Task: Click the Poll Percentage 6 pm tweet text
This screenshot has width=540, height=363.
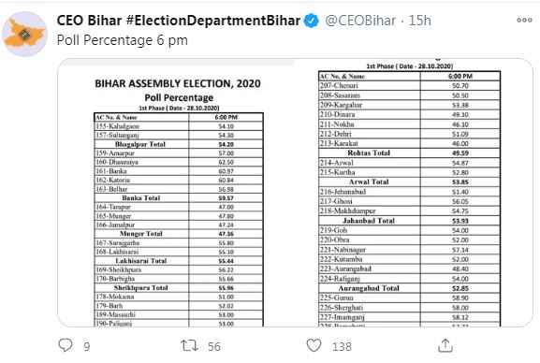Action: point(123,40)
